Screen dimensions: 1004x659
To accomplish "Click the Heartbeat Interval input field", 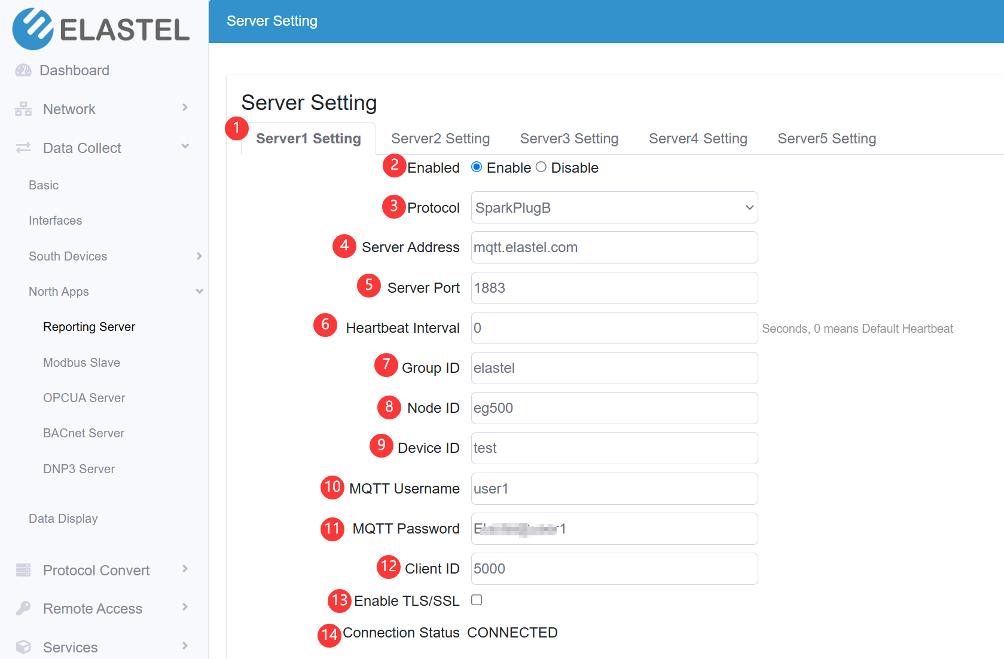I will coord(614,328).
